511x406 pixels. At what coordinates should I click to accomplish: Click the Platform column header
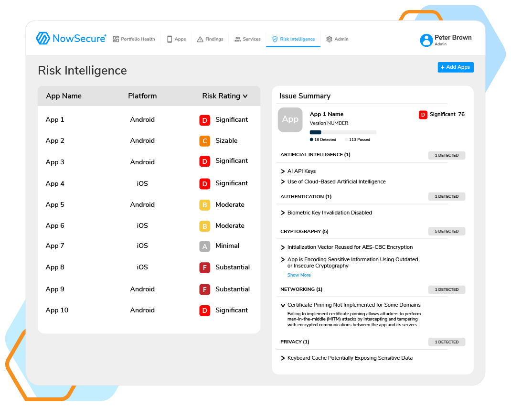pos(142,96)
